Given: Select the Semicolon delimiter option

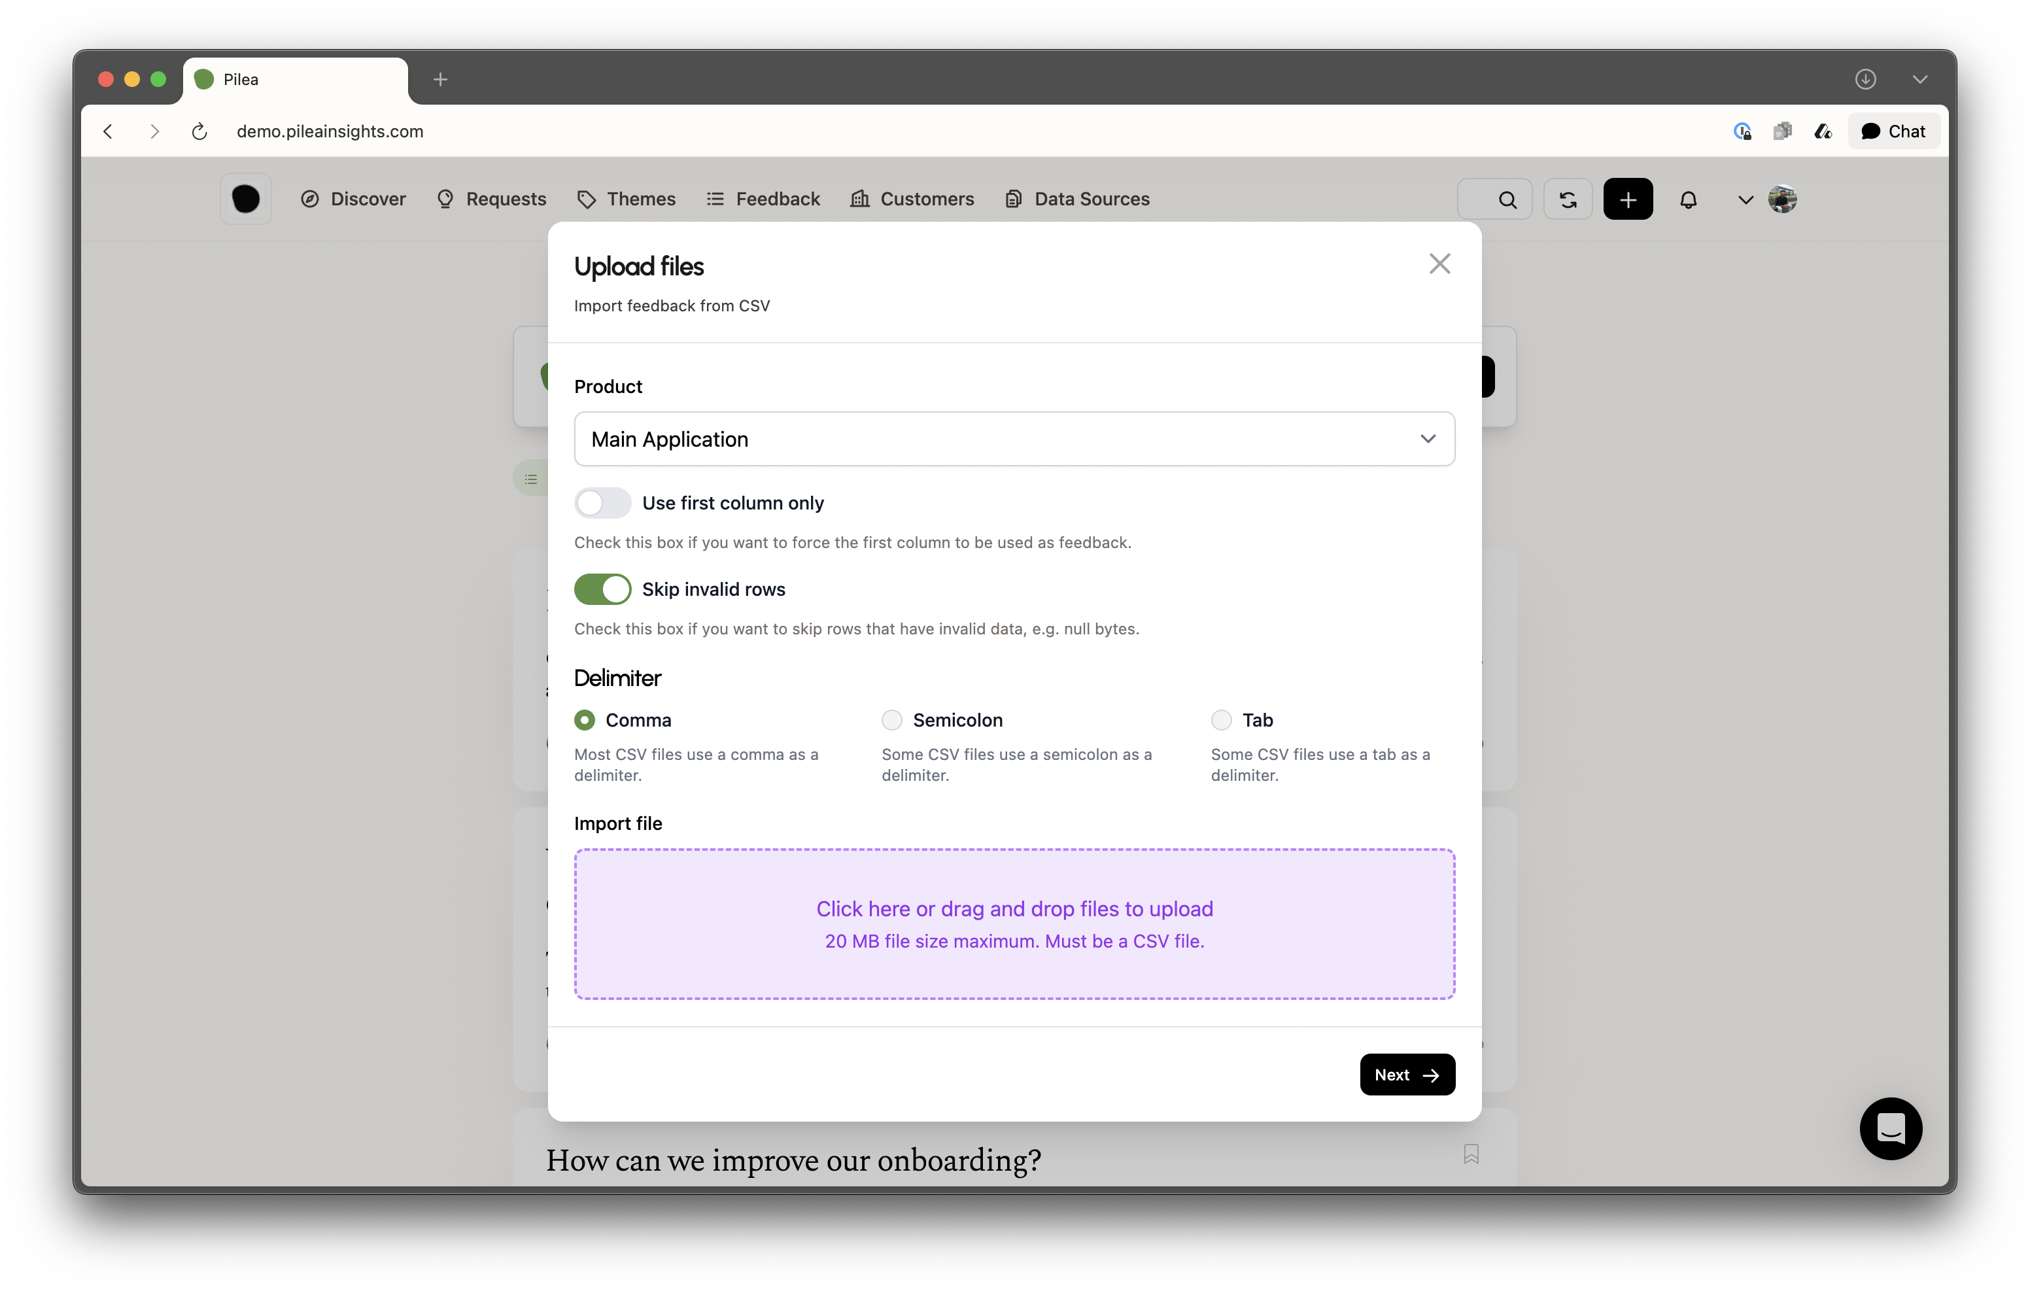Looking at the screenshot, I should pyautogui.click(x=892, y=720).
